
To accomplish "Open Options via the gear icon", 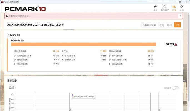I will click(181, 7).
